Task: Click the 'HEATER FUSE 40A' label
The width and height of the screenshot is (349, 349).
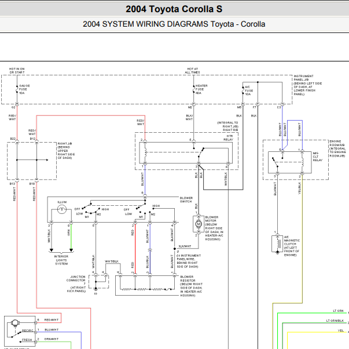Action: (x=201, y=89)
